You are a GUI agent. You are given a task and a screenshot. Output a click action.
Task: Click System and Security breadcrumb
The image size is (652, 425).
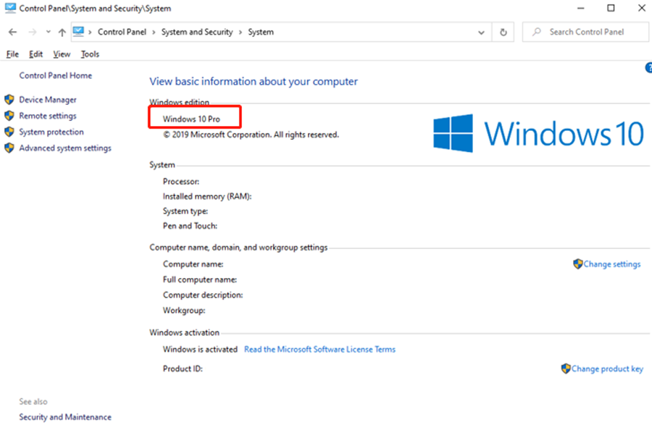point(197,32)
